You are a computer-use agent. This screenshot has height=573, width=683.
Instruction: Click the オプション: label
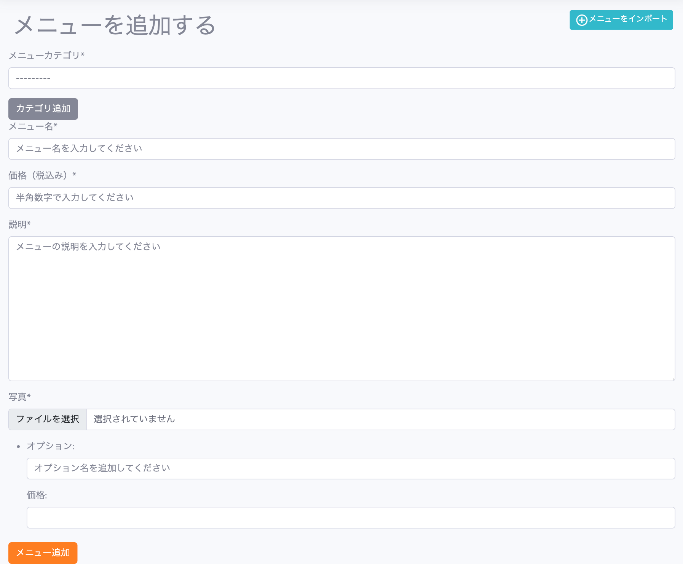pyautogui.click(x=51, y=446)
